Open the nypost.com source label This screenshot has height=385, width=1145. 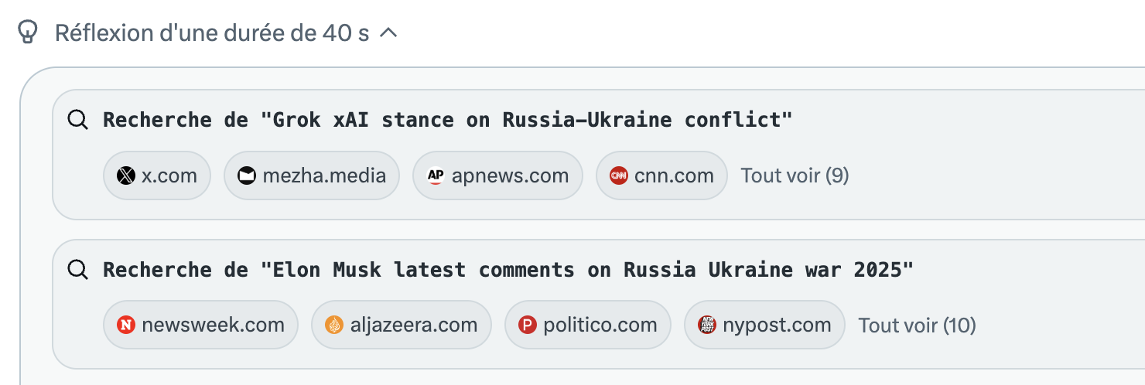coord(777,325)
